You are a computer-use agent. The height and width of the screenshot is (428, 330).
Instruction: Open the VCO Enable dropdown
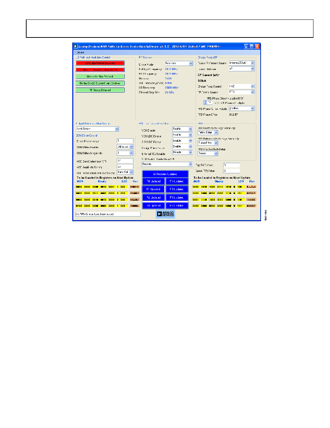[182, 129]
